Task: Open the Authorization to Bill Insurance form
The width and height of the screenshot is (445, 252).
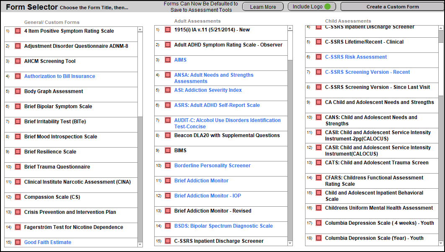Action: [x=60, y=76]
